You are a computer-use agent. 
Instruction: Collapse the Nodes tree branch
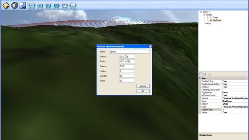point(204,15)
